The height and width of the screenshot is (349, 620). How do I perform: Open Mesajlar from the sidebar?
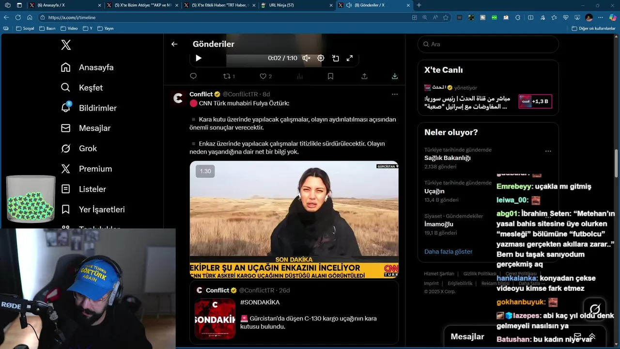pyautogui.click(x=86, y=128)
